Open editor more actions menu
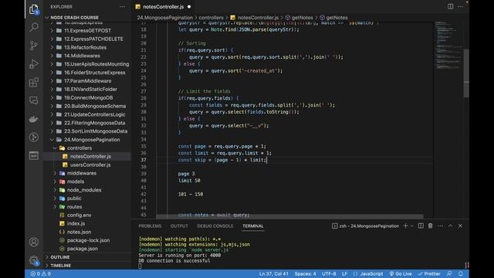 click(460, 7)
